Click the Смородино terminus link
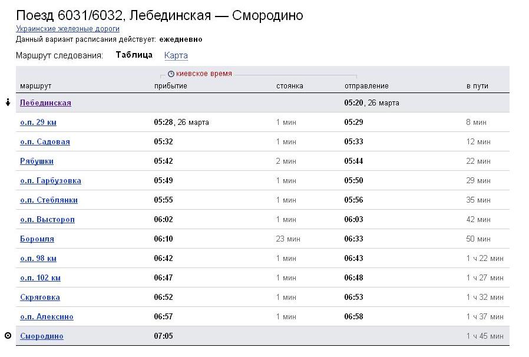 tap(42, 336)
